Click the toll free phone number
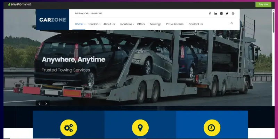 pyautogui.click(x=96, y=14)
